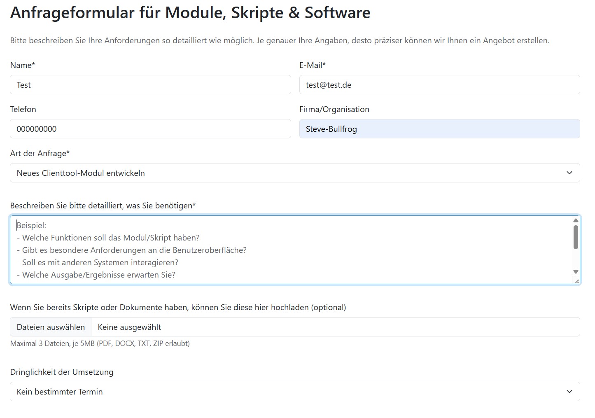Click into the Name input field
This screenshot has height=418, width=595.
[150, 85]
